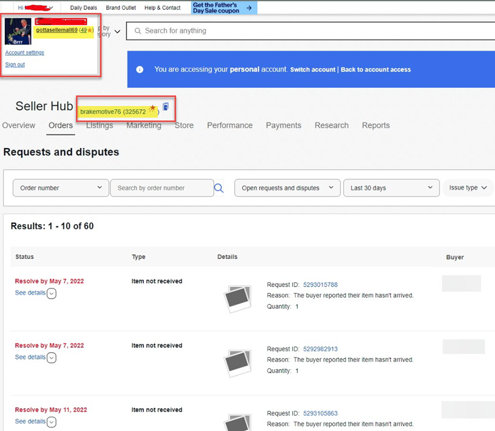This screenshot has width=495, height=431.
Task: Click the Sign out link
Action: point(15,65)
